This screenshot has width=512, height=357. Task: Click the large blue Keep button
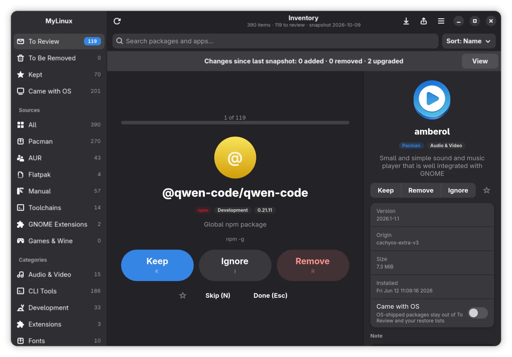tap(157, 265)
